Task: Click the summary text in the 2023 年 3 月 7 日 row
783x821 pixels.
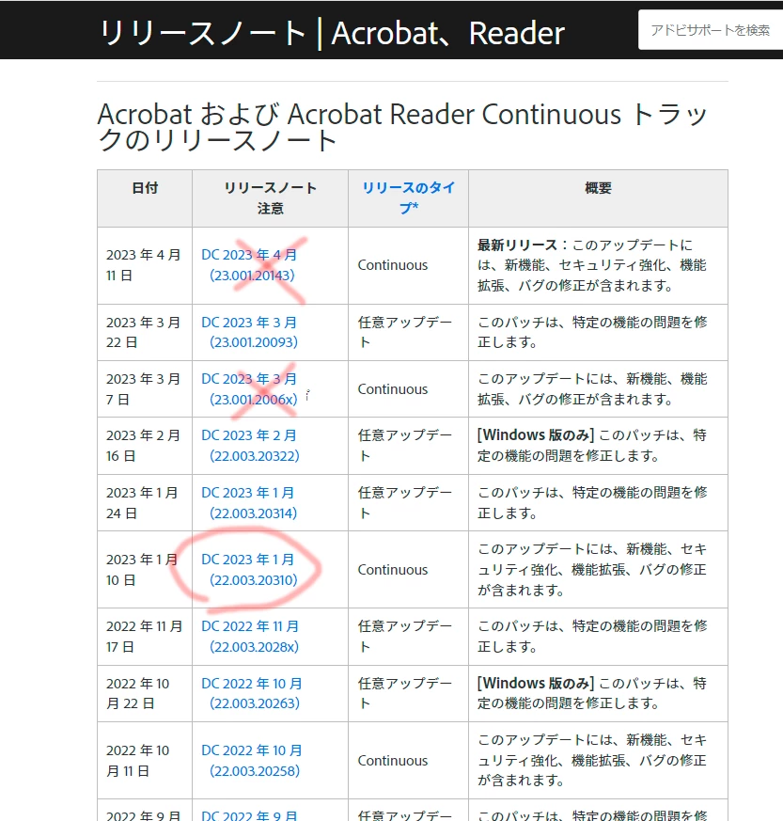Action: 592,389
